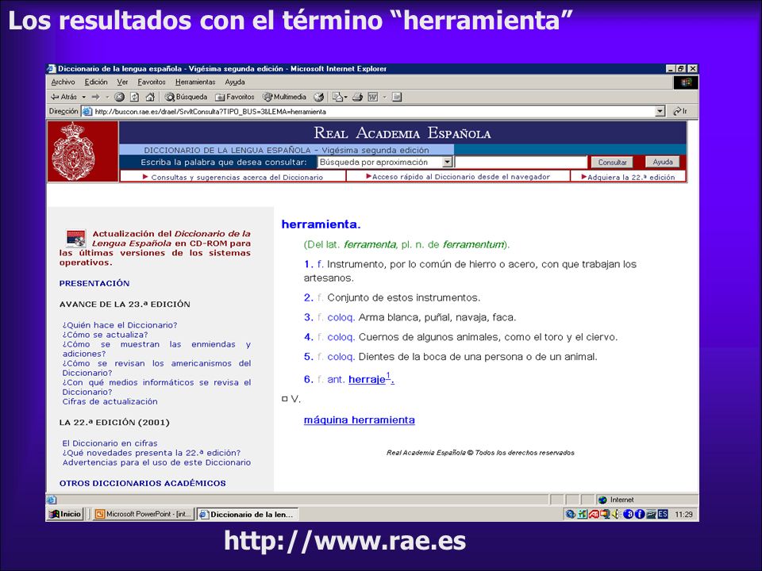
Task: Open the Multimedia toolbar button
Action: click(284, 97)
